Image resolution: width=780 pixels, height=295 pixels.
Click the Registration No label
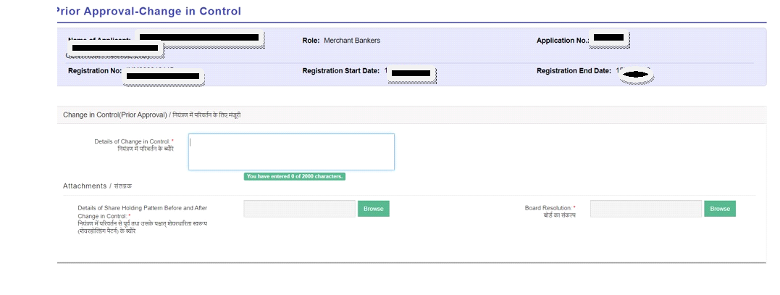click(94, 71)
